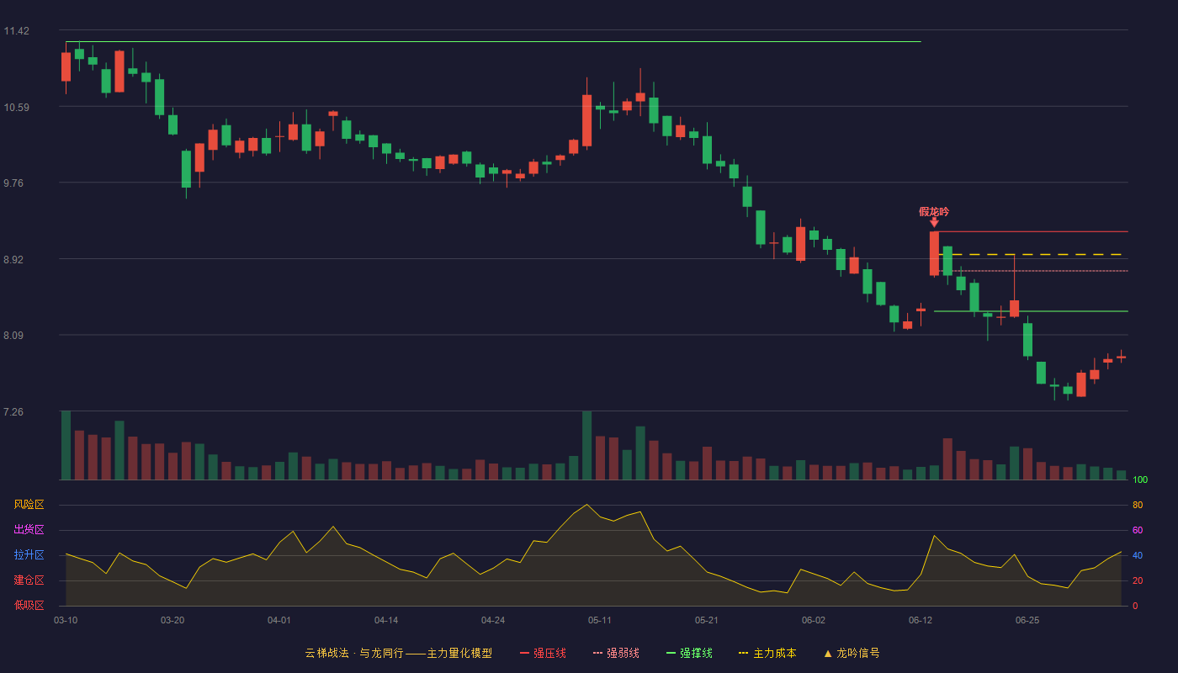
Task: Toggle the 强弱线 legend entry
Action: point(616,653)
